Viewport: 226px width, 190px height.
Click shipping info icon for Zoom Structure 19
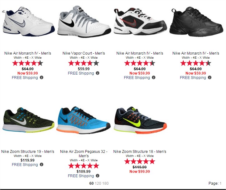(41, 164)
